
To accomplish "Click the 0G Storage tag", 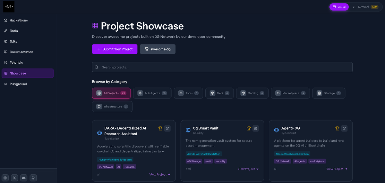I will [x=194, y=161].
